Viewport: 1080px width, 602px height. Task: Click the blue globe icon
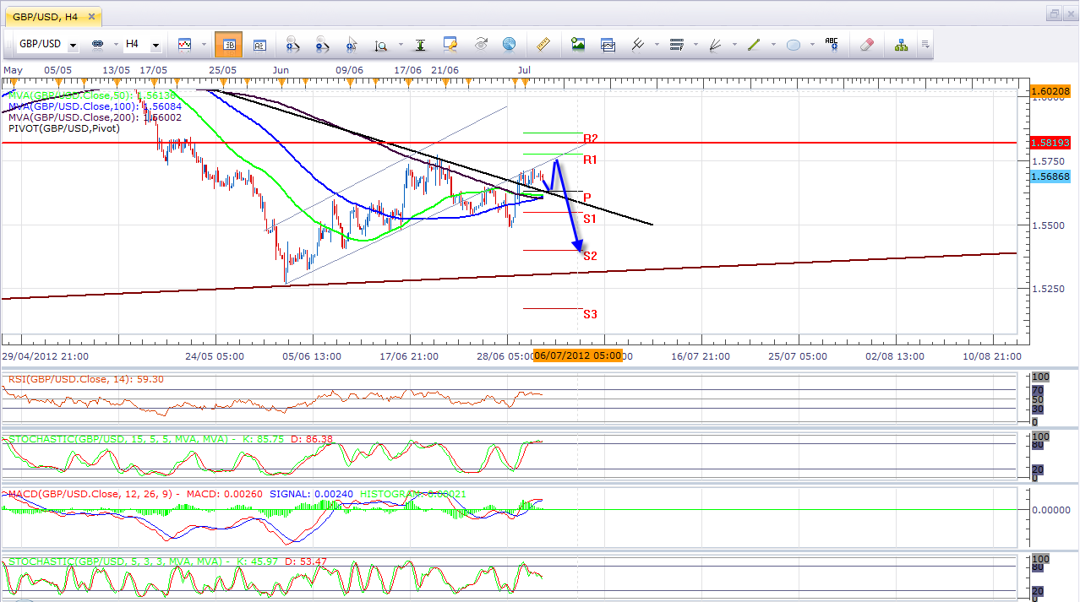coord(509,44)
